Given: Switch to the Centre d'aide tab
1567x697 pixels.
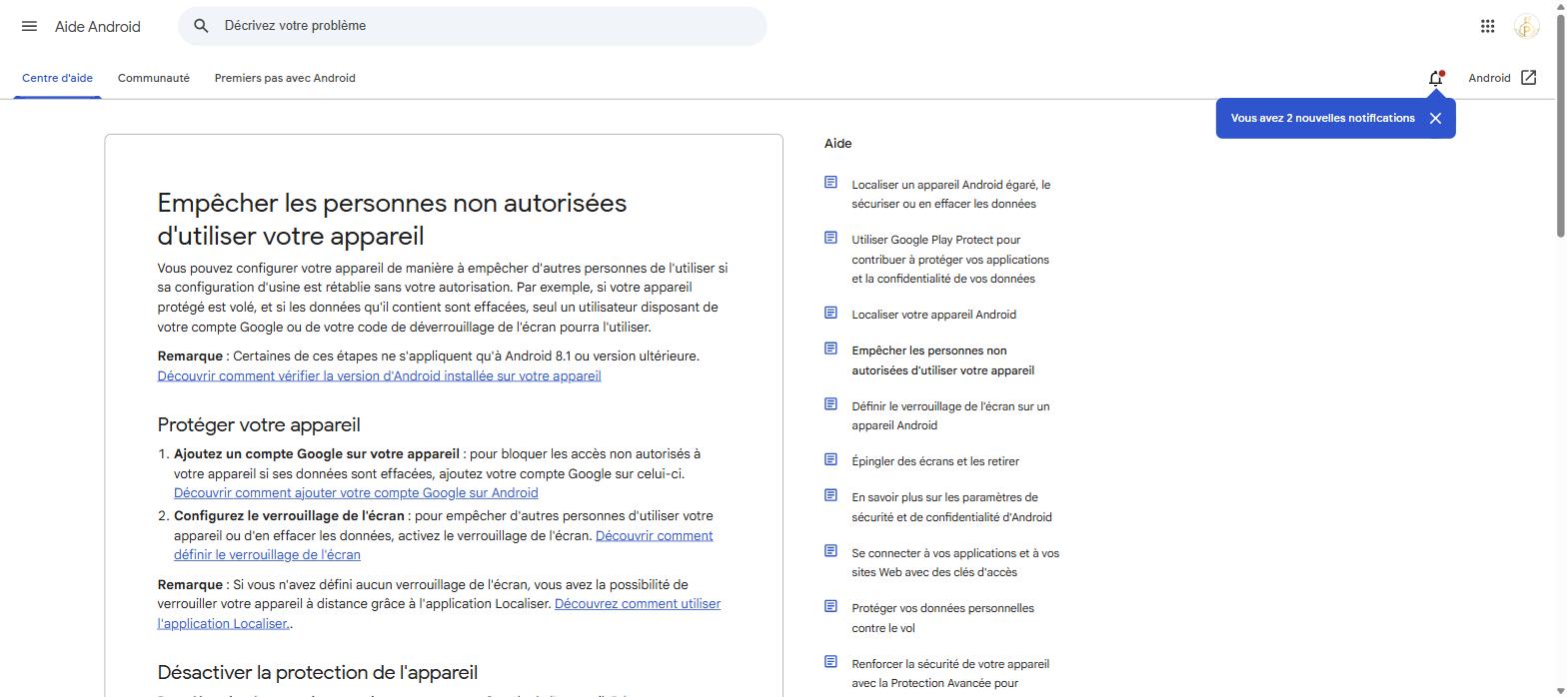Looking at the screenshot, I should coord(57,78).
